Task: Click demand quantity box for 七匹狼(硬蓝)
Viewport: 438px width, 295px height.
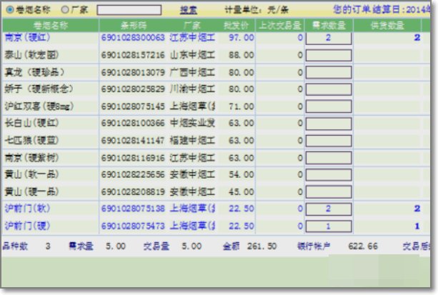Action: tap(329, 141)
